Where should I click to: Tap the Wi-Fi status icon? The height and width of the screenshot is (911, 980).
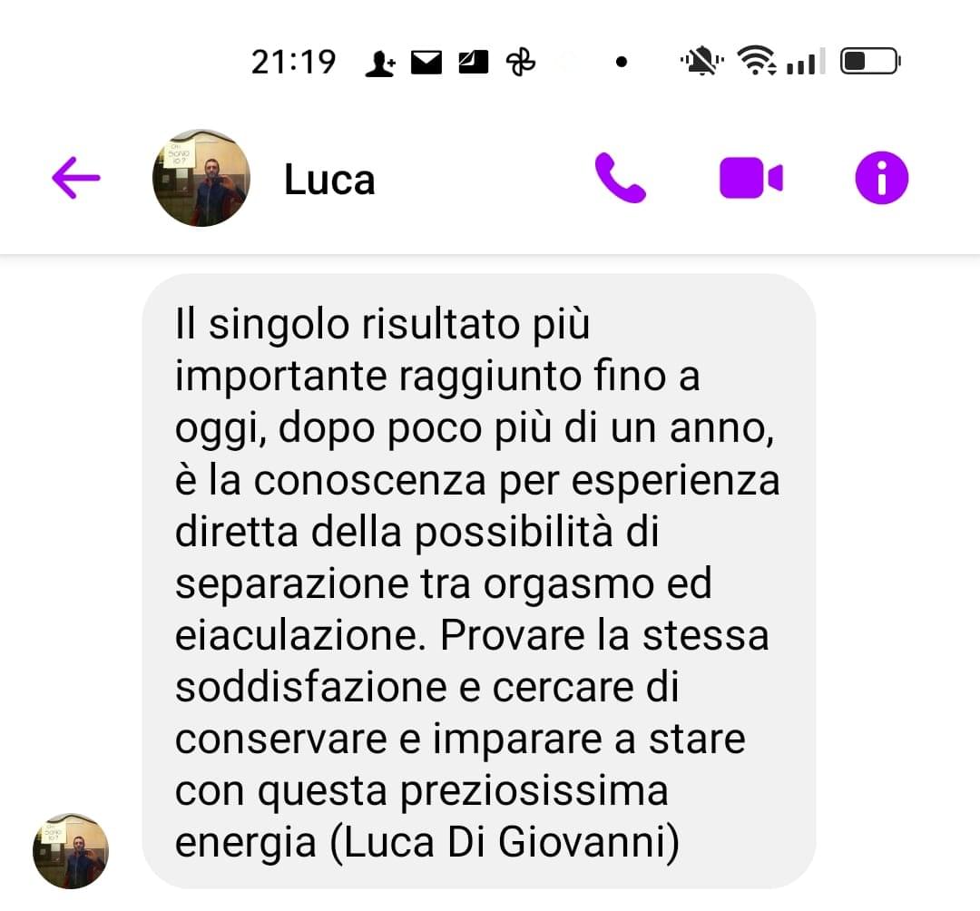tap(757, 61)
